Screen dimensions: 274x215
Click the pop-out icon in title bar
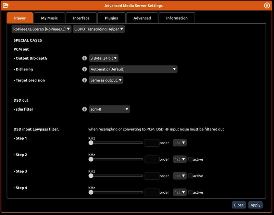[5, 5]
